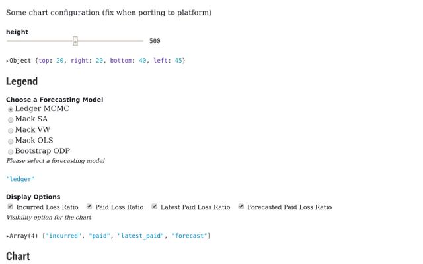The width and height of the screenshot is (423, 264).
Task: Uncheck the Incurred Loss Ratio checkbox
Action: click(10, 207)
